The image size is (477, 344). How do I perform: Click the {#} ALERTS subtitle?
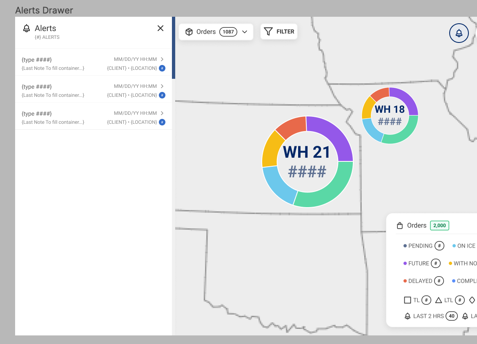[x=47, y=37]
